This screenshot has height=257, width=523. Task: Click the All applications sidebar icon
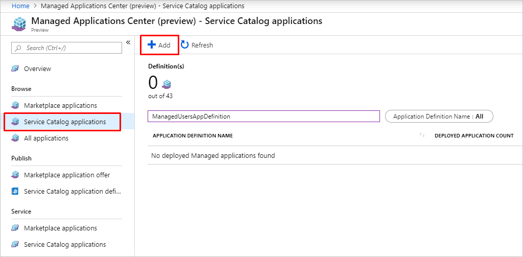point(15,138)
